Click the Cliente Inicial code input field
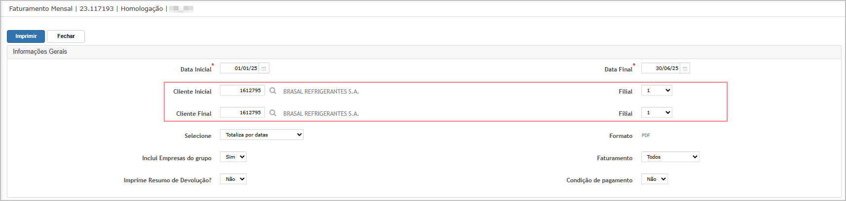The height and width of the screenshot is (201, 846). [x=242, y=91]
